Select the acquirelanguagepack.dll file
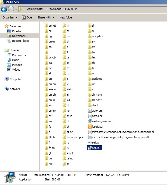Screen dimensions: 167x185 coord(123,132)
